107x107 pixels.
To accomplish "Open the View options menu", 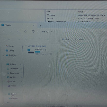I will 79,40.
